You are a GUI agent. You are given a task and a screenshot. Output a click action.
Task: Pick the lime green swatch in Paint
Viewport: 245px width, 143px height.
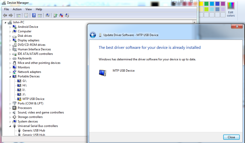click(206, 9)
